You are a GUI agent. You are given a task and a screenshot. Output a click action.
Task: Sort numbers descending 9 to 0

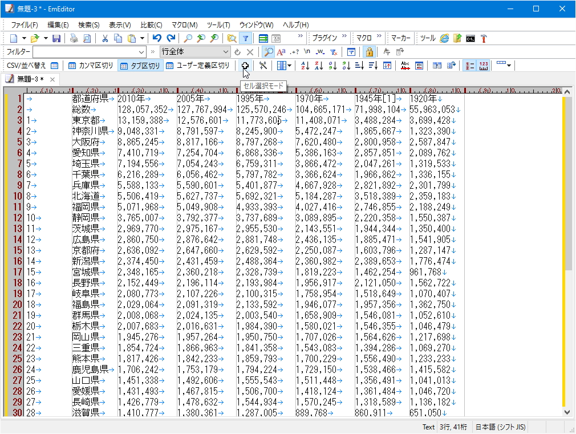[x=346, y=66]
